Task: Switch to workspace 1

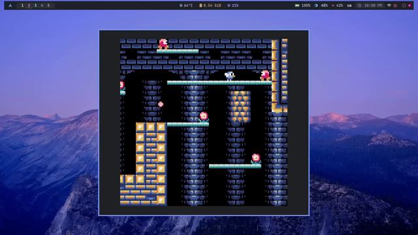Action: pos(22,5)
